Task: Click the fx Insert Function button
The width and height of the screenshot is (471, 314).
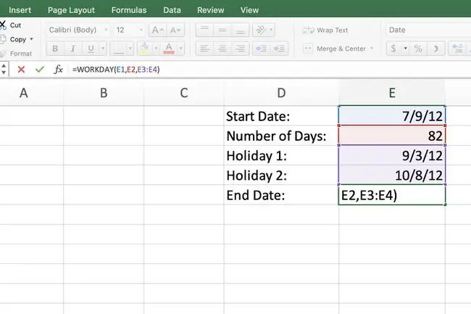Action: pos(58,70)
